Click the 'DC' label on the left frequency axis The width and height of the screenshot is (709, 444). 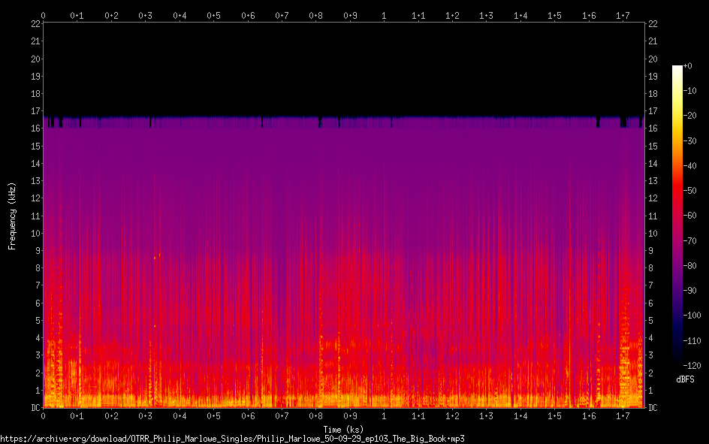(x=35, y=408)
